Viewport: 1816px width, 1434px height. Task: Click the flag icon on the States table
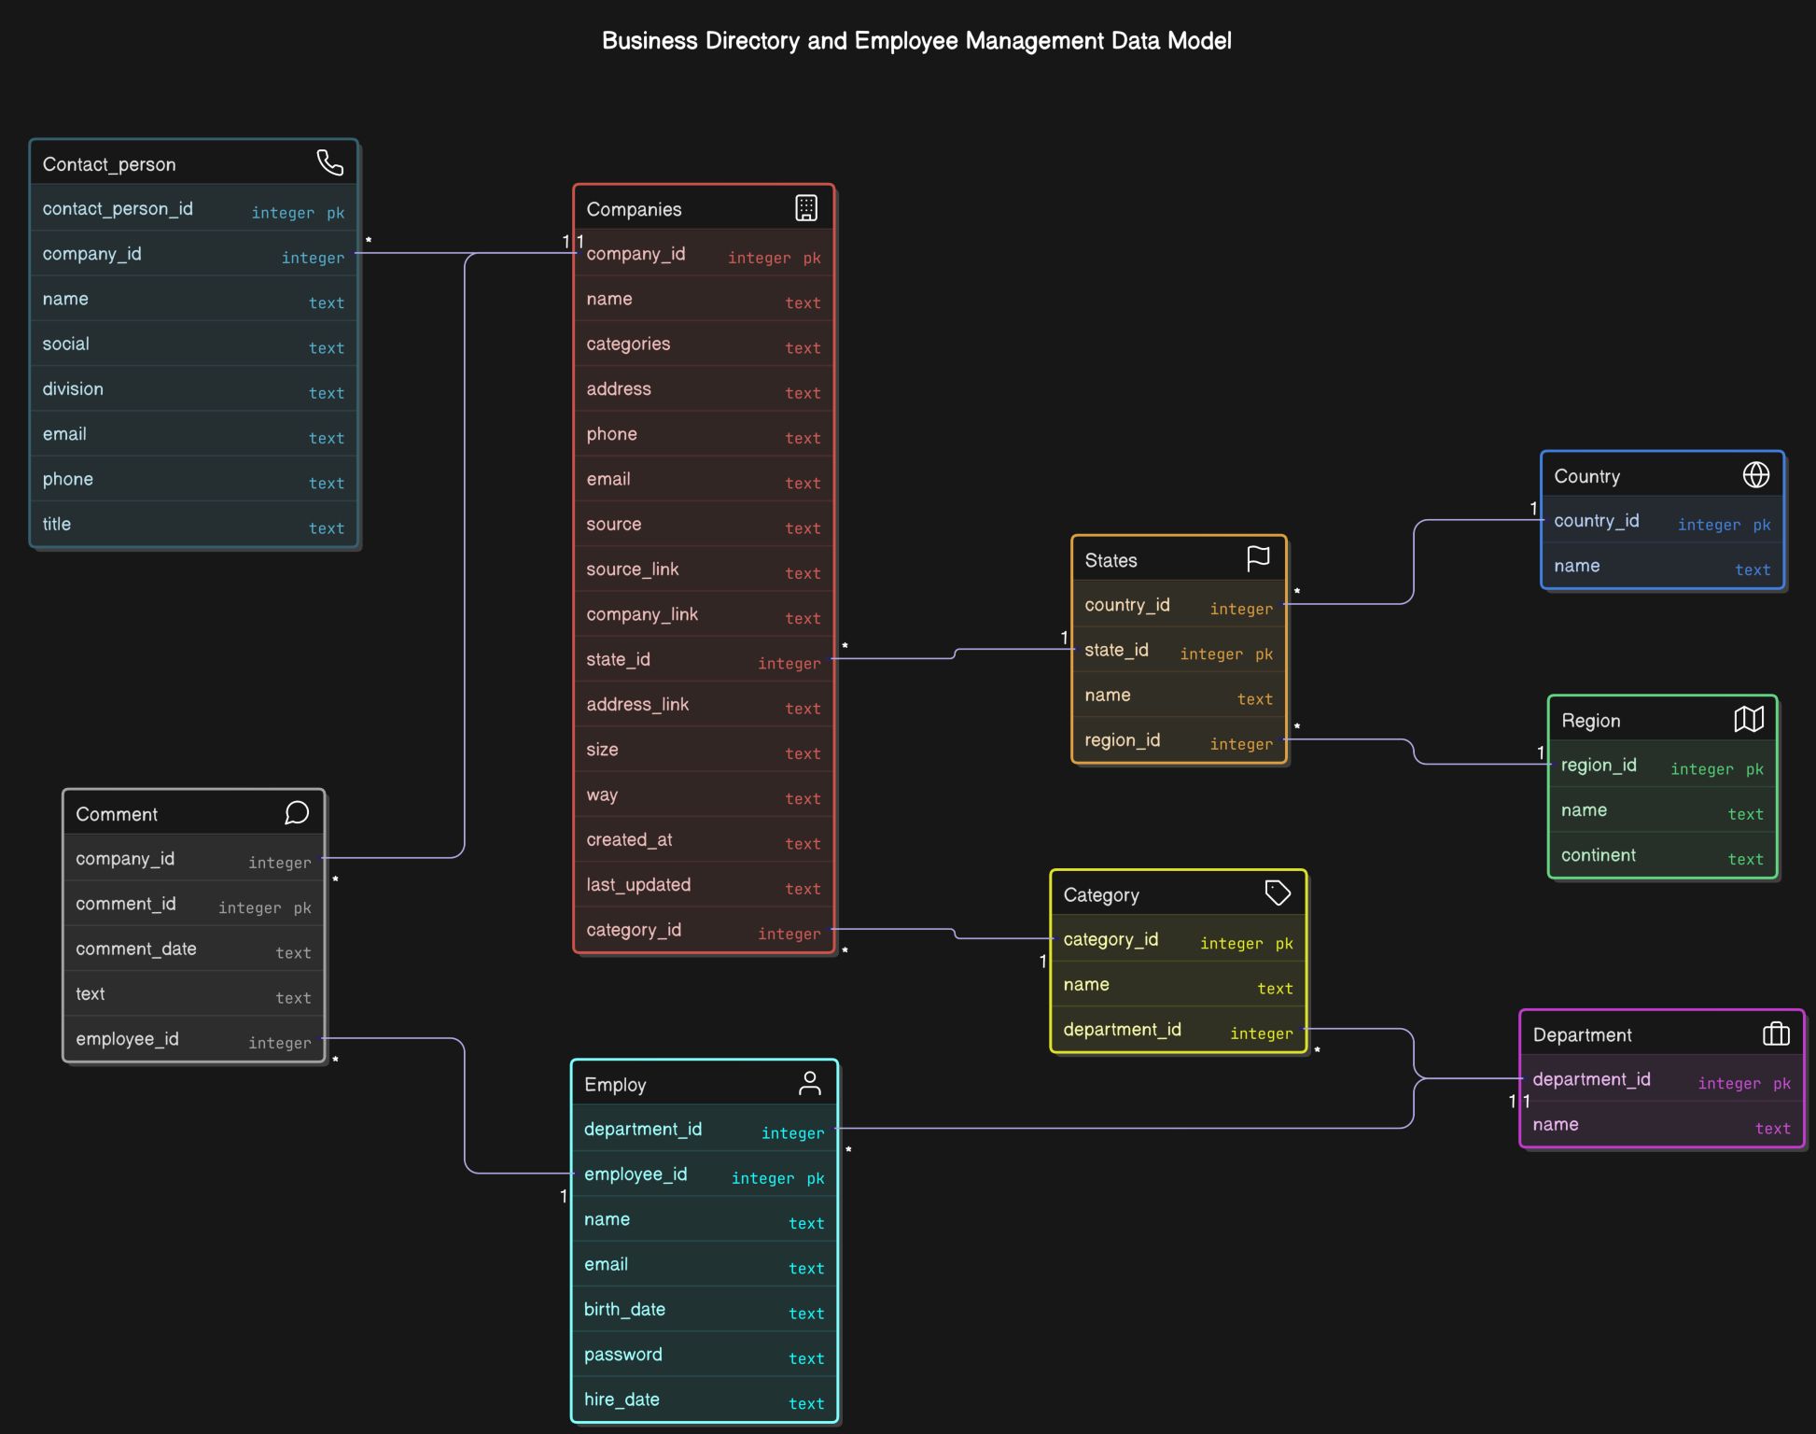coord(1259,557)
